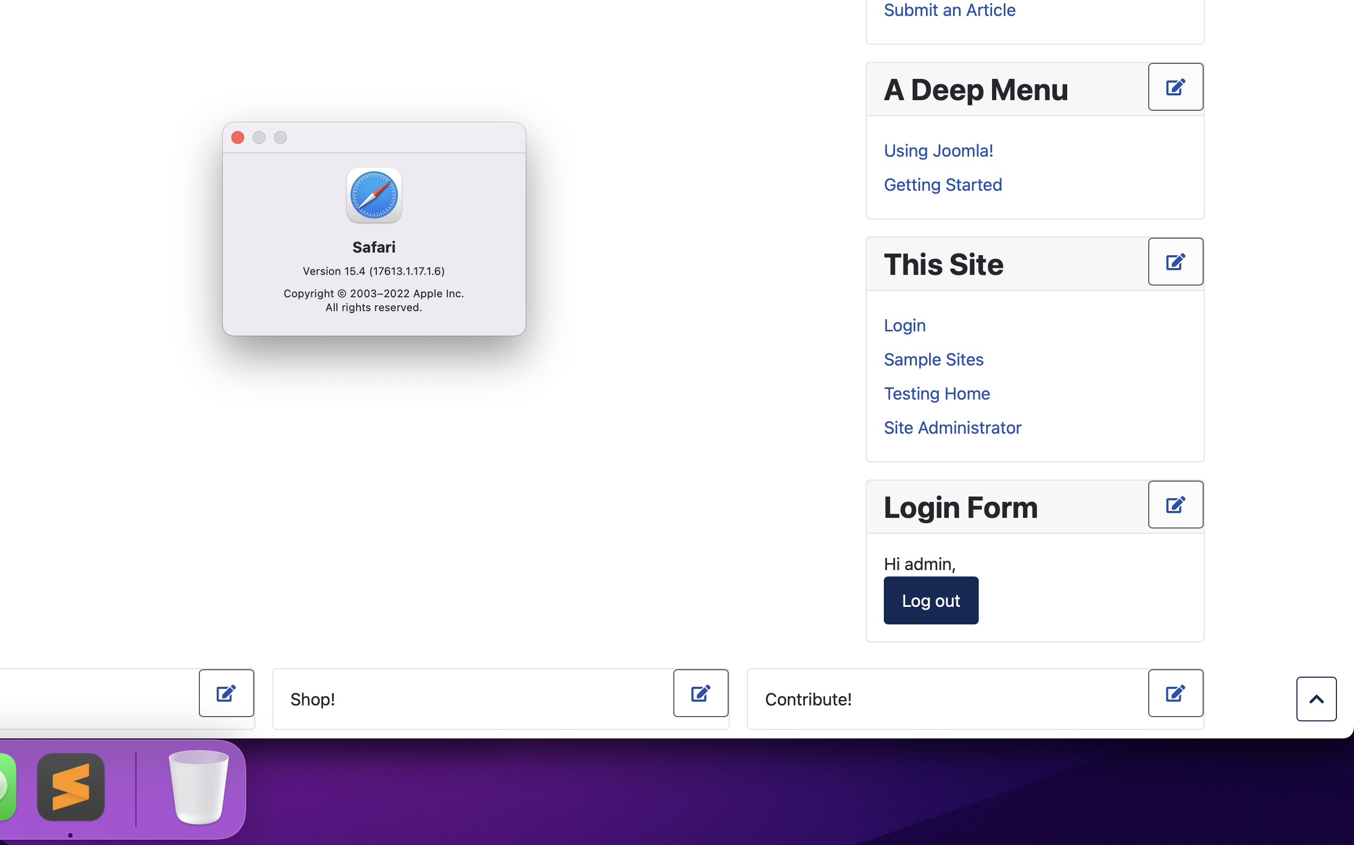1354x845 pixels.
Task: Click the edit icon left of Shop!
Action: 227,693
